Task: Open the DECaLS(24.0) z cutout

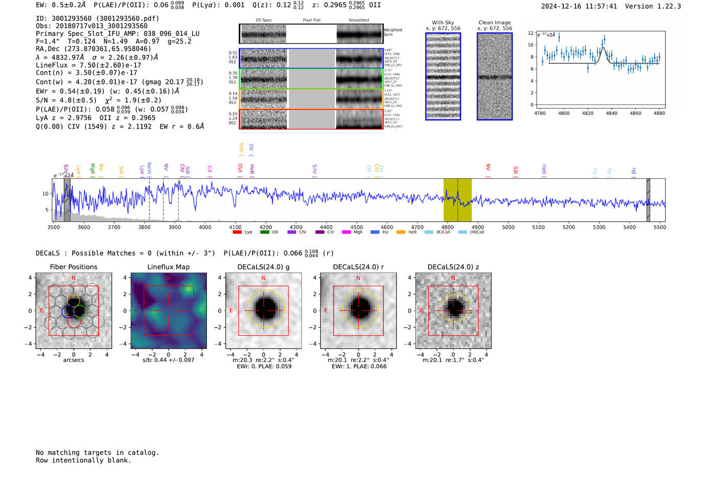Action: (453, 311)
